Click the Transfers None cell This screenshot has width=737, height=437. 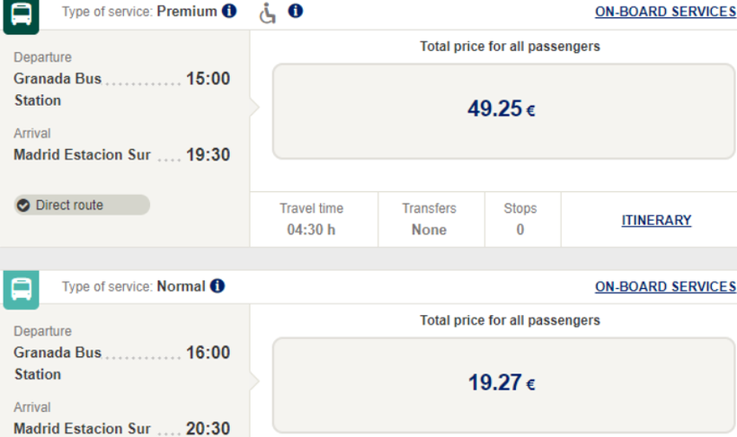(429, 219)
